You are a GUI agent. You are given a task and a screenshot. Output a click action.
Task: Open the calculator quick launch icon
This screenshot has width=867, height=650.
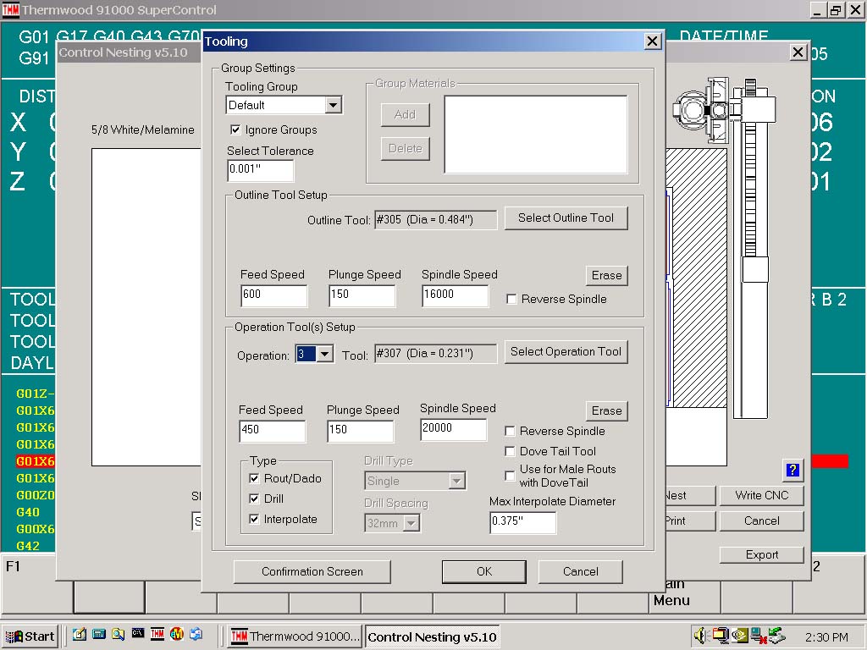click(98, 634)
